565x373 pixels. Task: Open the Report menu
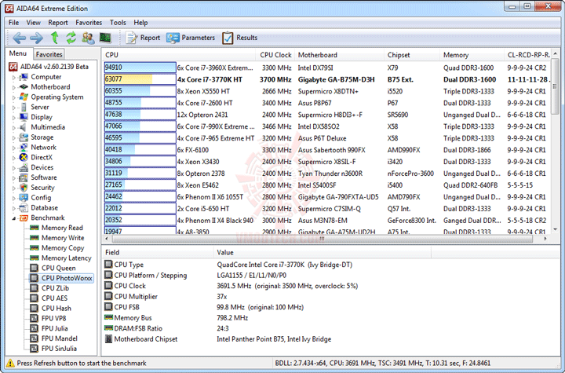57,22
